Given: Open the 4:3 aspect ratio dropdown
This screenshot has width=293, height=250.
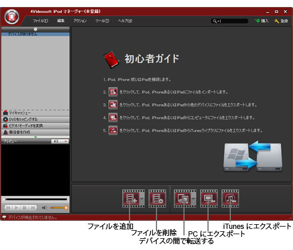Looking at the screenshot, I should (60, 141).
